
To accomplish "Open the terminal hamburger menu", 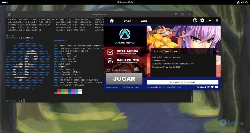I will coord(182,14).
